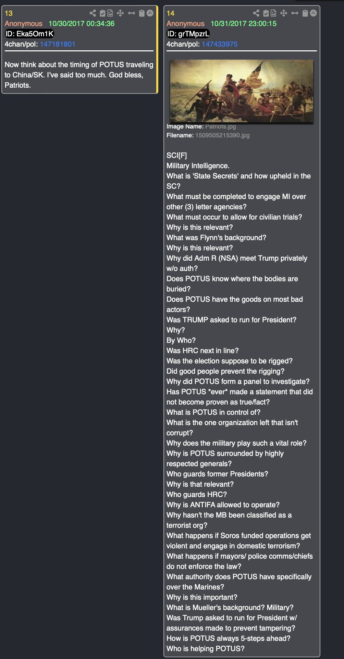
Task: Open 4chan/pol link 147433975
Action: 220,44
